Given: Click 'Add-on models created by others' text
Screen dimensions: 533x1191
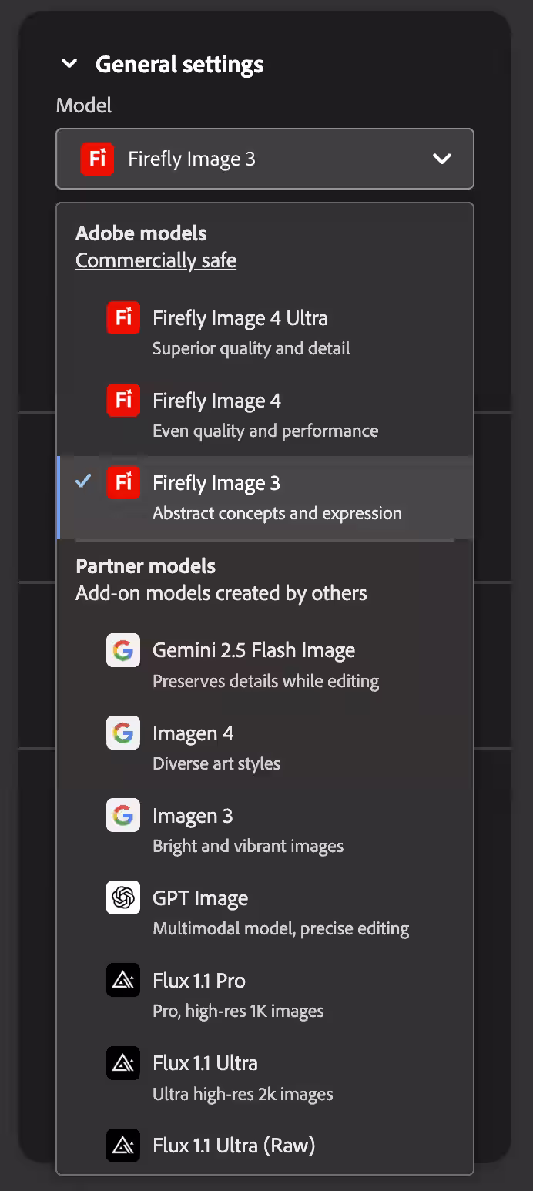Looking at the screenshot, I should (221, 593).
